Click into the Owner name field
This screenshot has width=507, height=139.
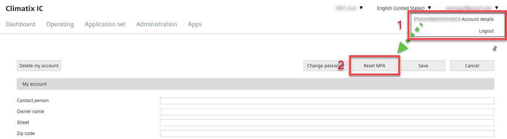(327, 112)
